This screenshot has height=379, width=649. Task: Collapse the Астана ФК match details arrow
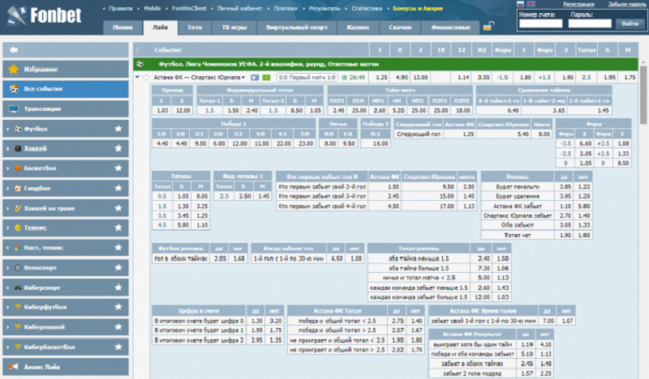(x=137, y=77)
